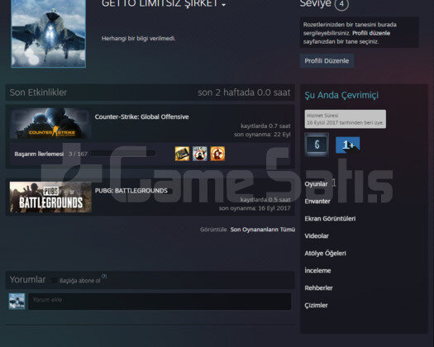Open the Çizimler artwork link
The image size is (434, 347).
tap(316, 305)
